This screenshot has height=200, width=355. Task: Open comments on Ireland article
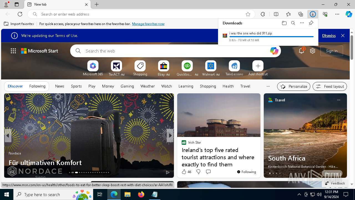(x=208, y=172)
